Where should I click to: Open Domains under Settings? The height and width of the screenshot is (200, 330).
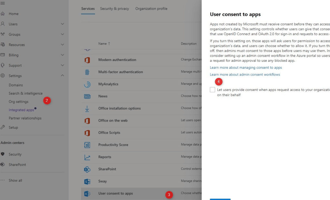[16, 85]
